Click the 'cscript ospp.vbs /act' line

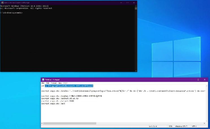53,104
